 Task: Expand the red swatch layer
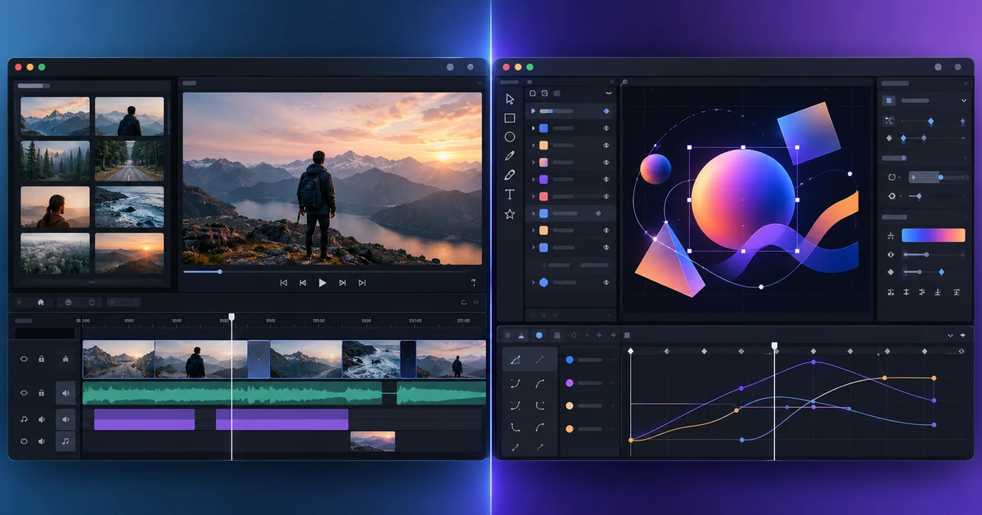tap(534, 196)
